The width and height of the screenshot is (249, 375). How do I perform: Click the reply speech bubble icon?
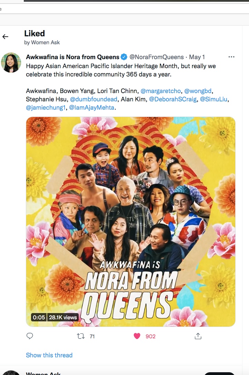point(30,336)
